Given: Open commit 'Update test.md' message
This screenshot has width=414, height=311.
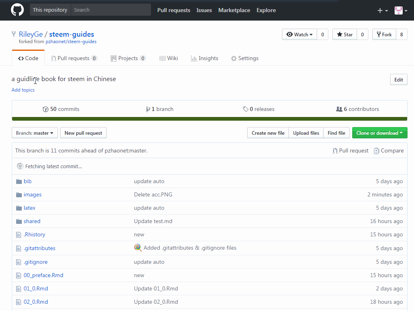Looking at the screenshot, I should click(153, 221).
